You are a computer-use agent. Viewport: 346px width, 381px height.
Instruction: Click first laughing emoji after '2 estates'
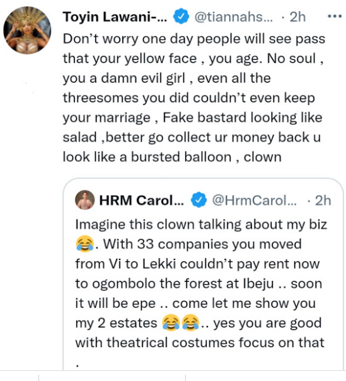171,322
